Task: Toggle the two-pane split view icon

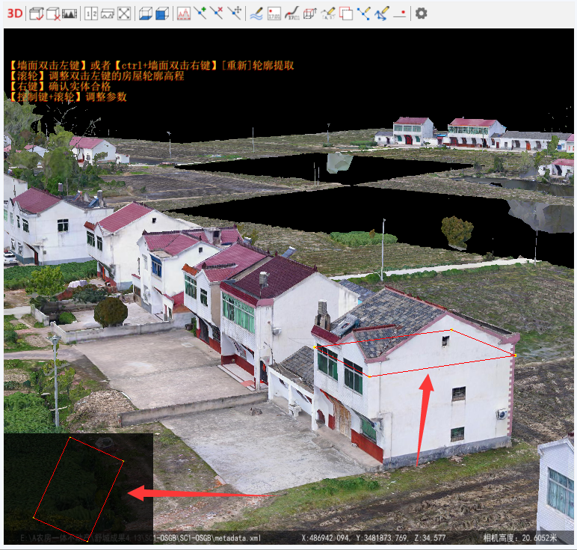Action: [90, 13]
